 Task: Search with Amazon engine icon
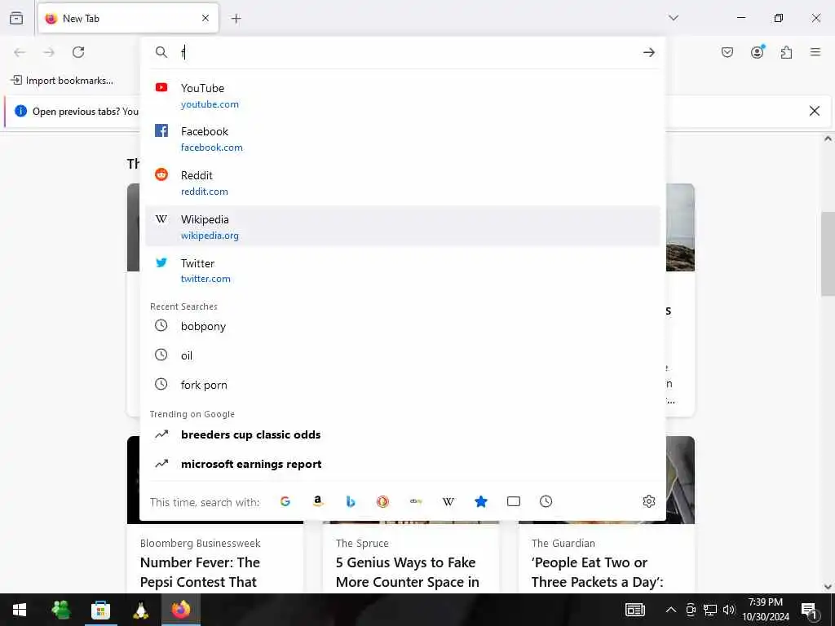[318, 501]
